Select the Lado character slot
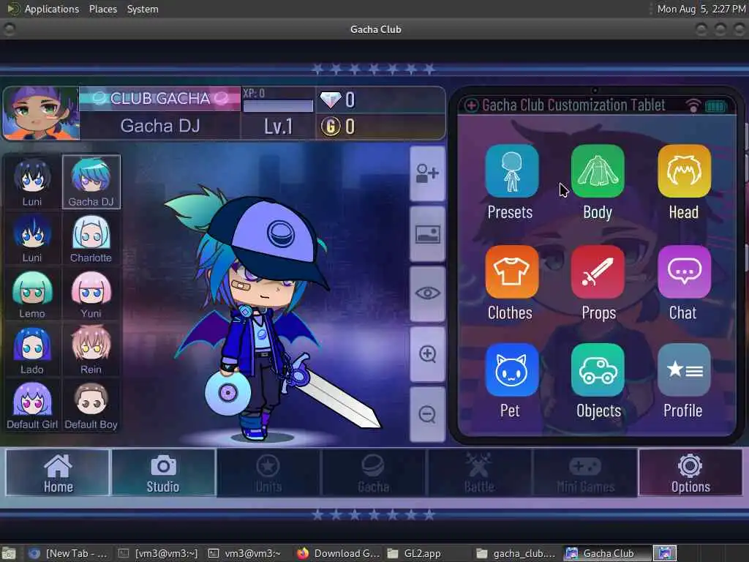This screenshot has height=562, width=749. click(x=32, y=349)
